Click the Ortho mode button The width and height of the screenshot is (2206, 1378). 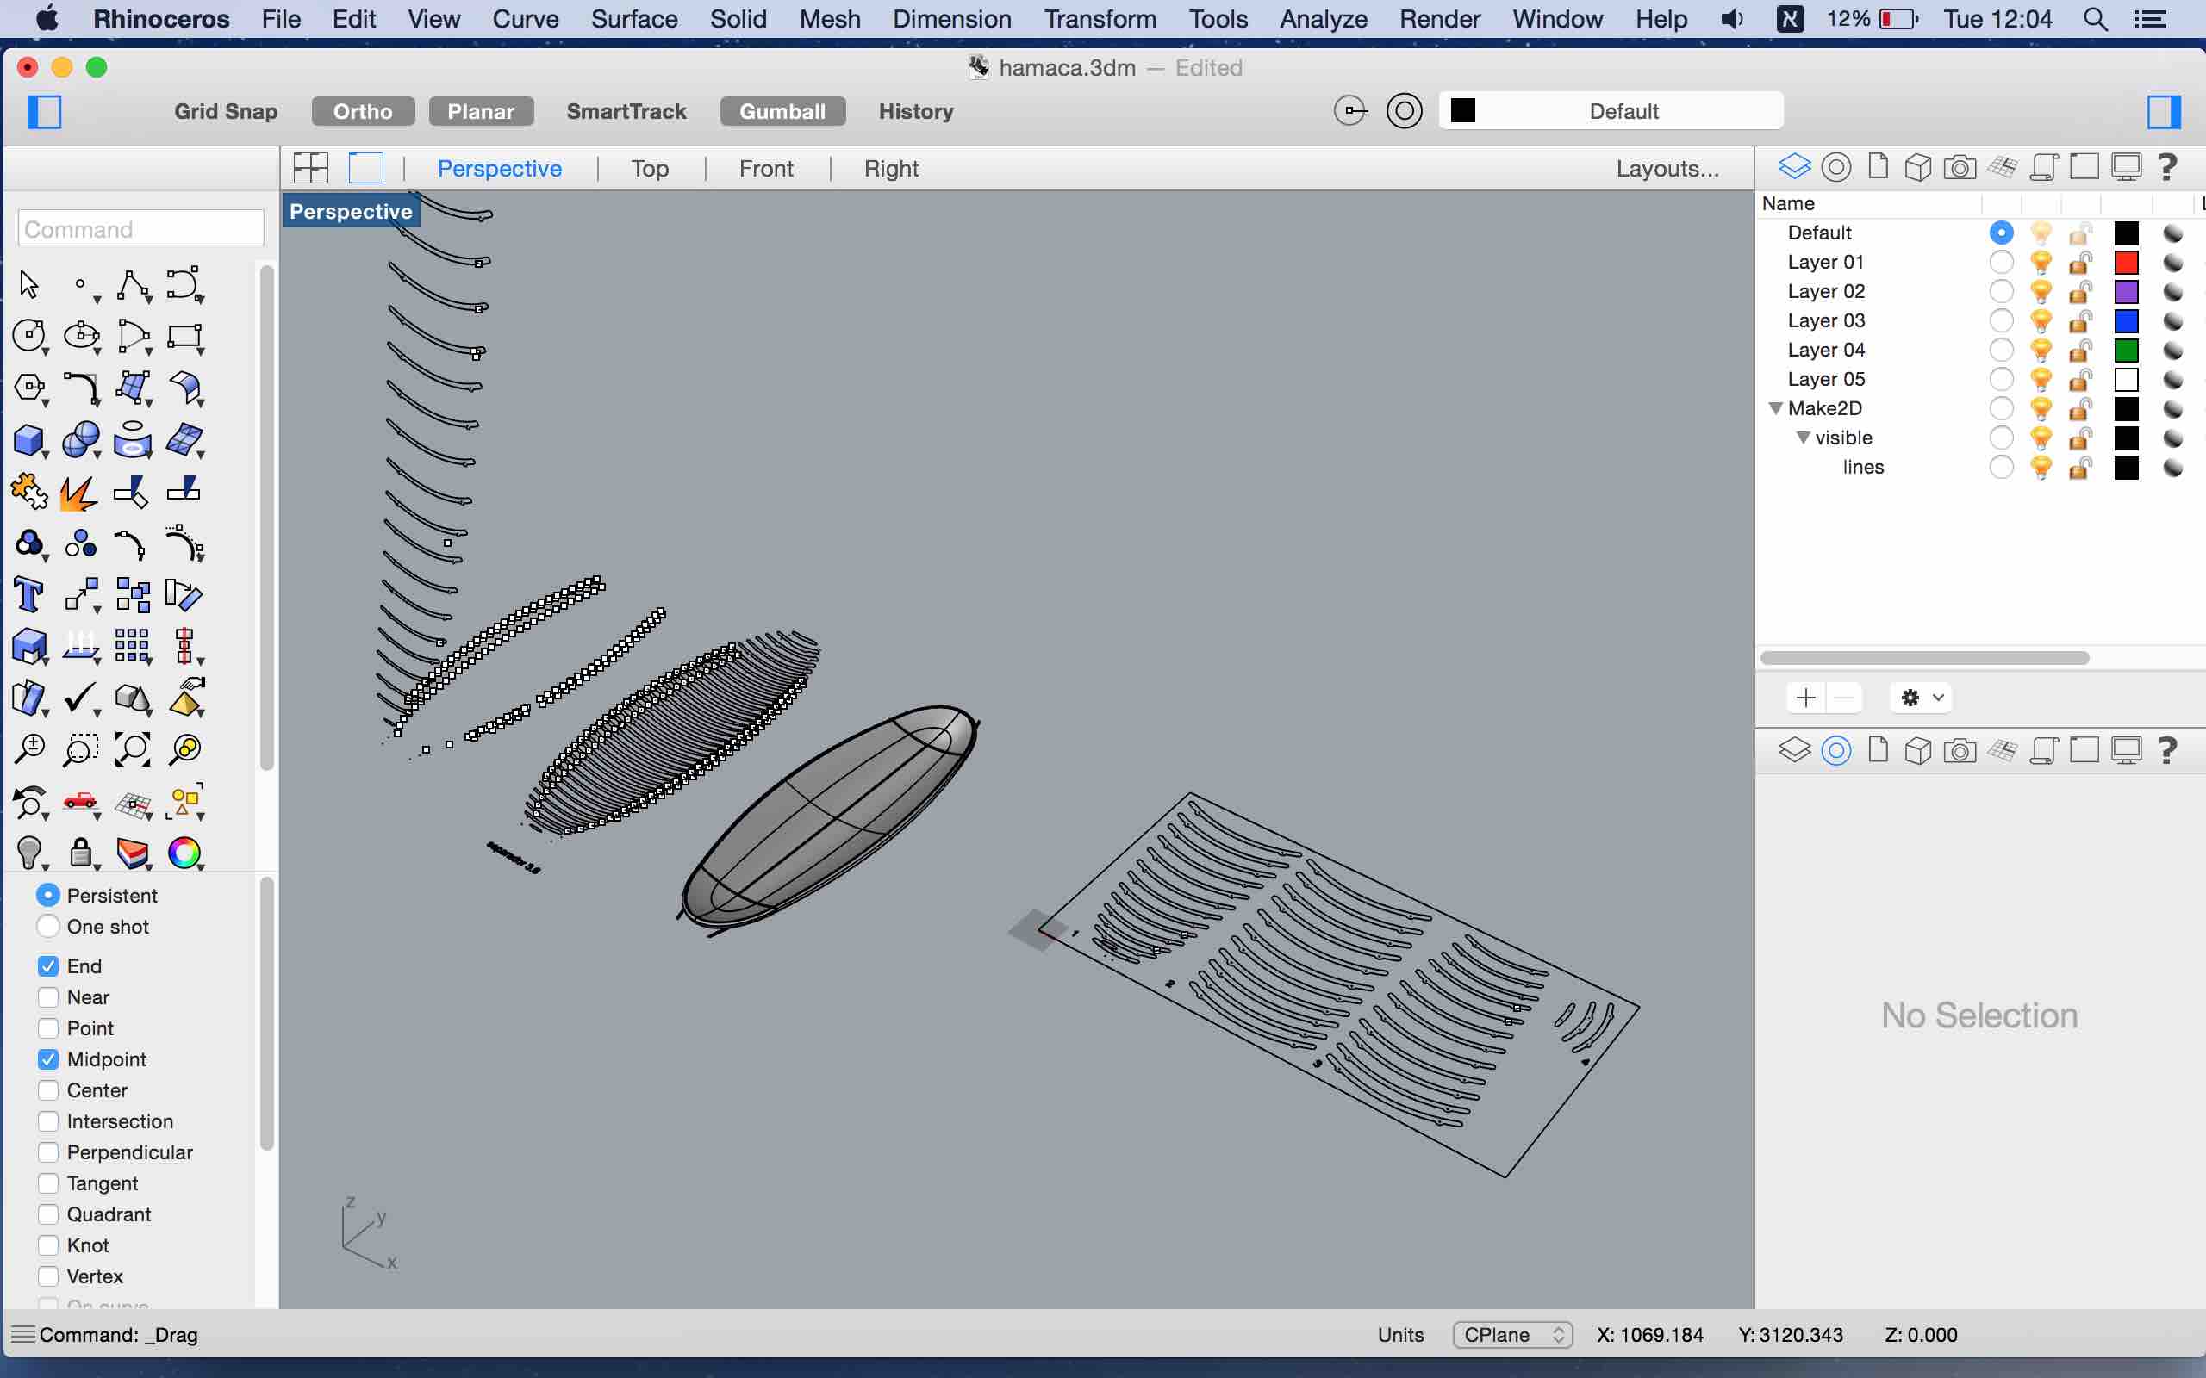pyautogui.click(x=360, y=111)
